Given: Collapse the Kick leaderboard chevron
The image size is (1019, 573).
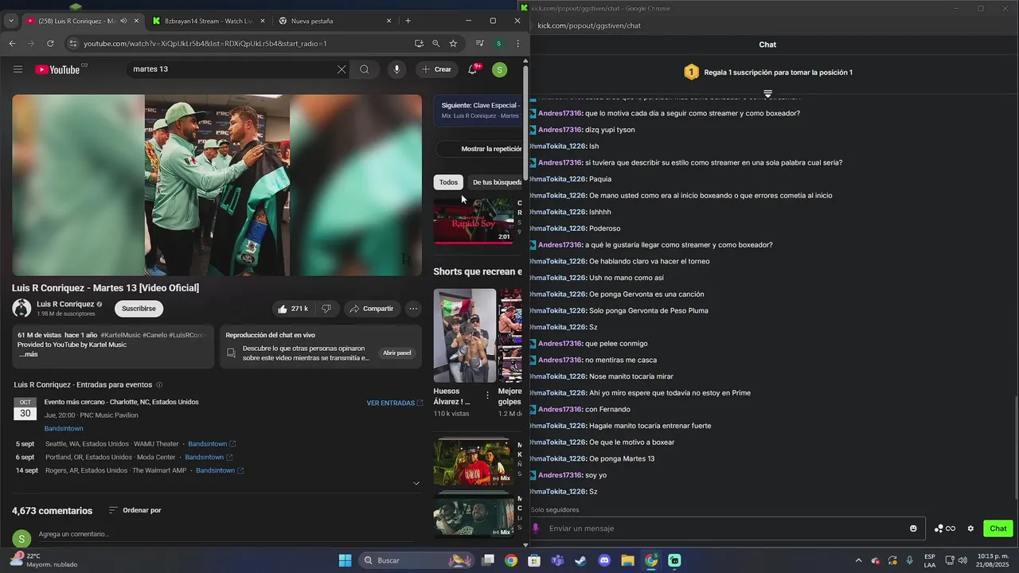Looking at the screenshot, I should 767,94.
